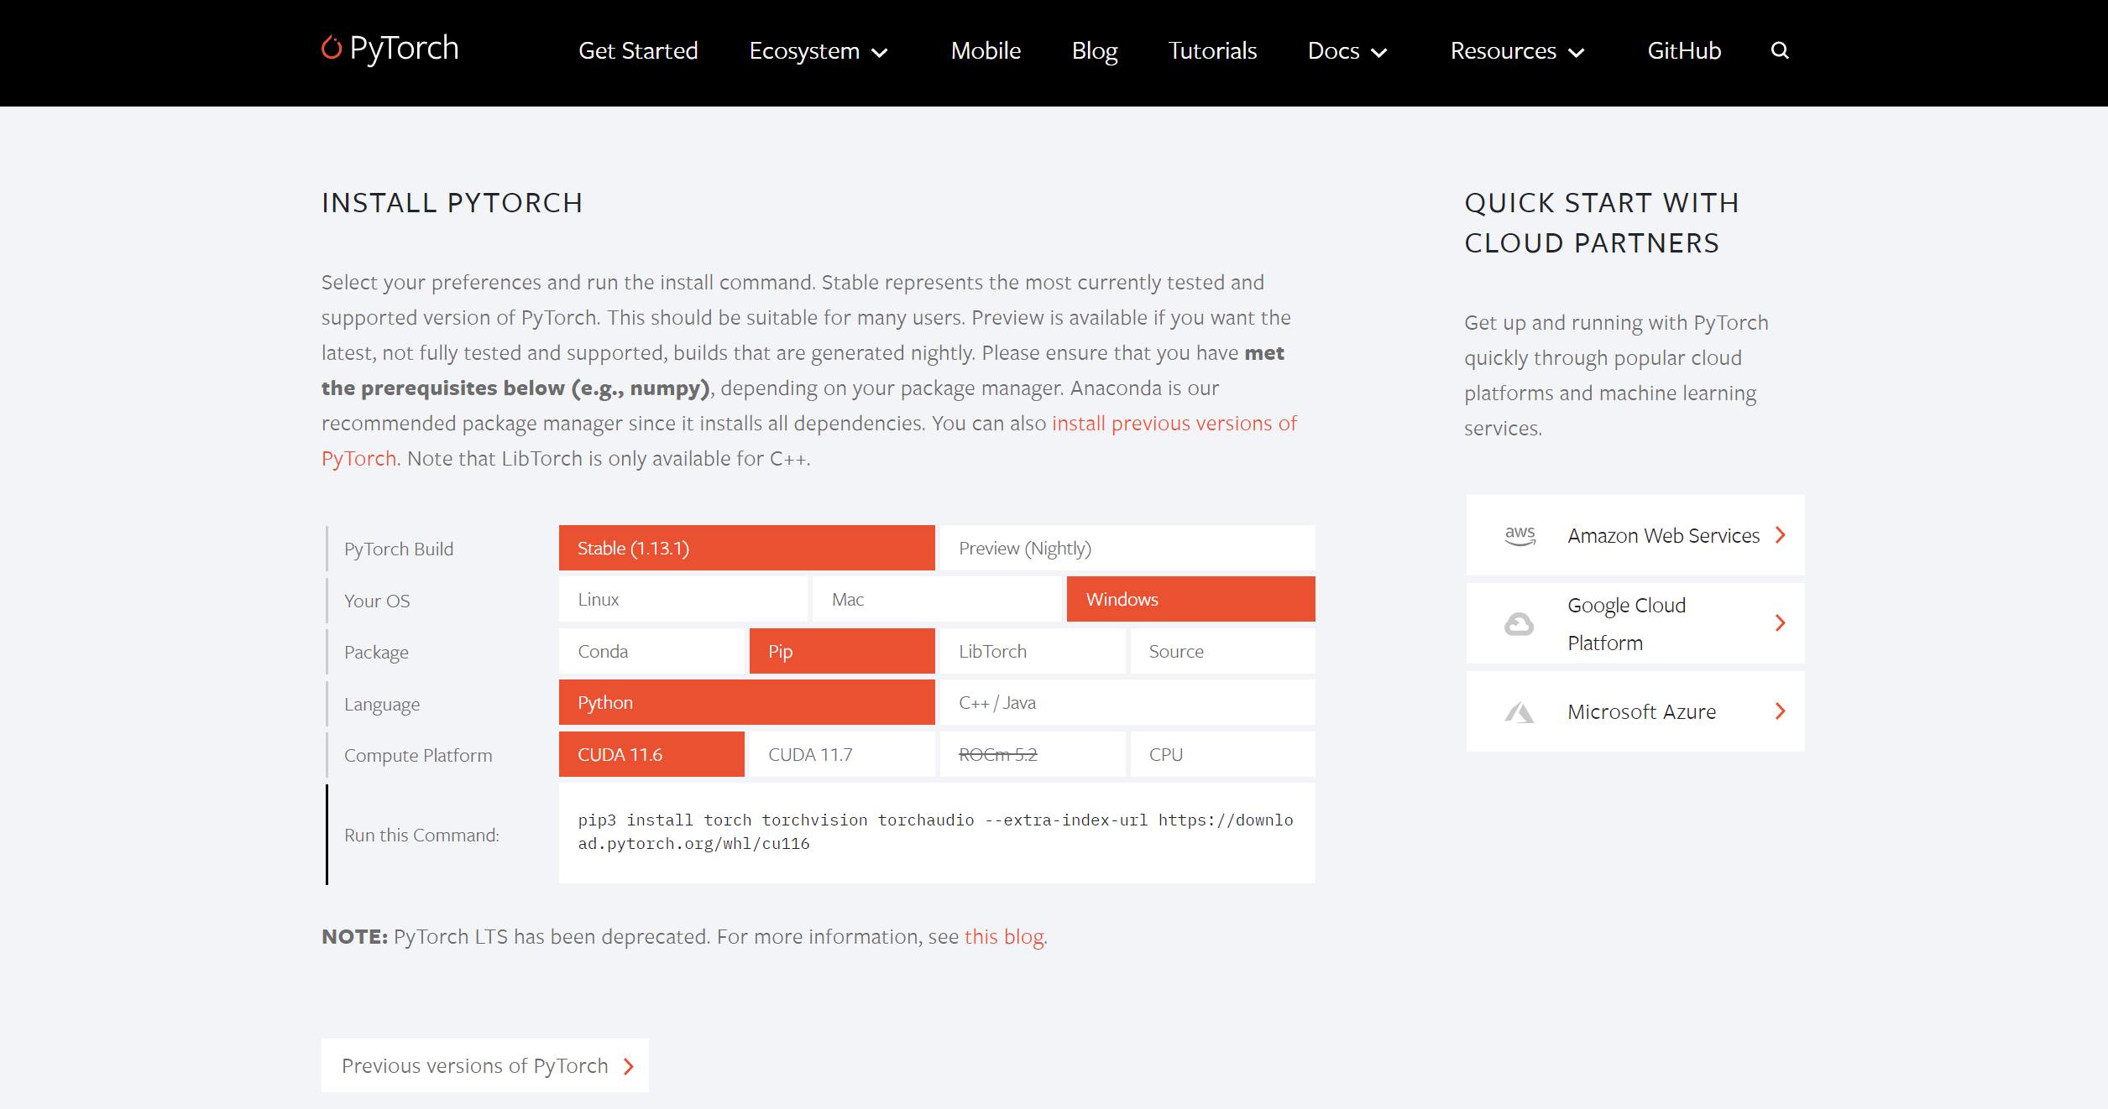Choose Mac as your OS
This screenshot has height=1109, width=2108.
pos(937,600)
